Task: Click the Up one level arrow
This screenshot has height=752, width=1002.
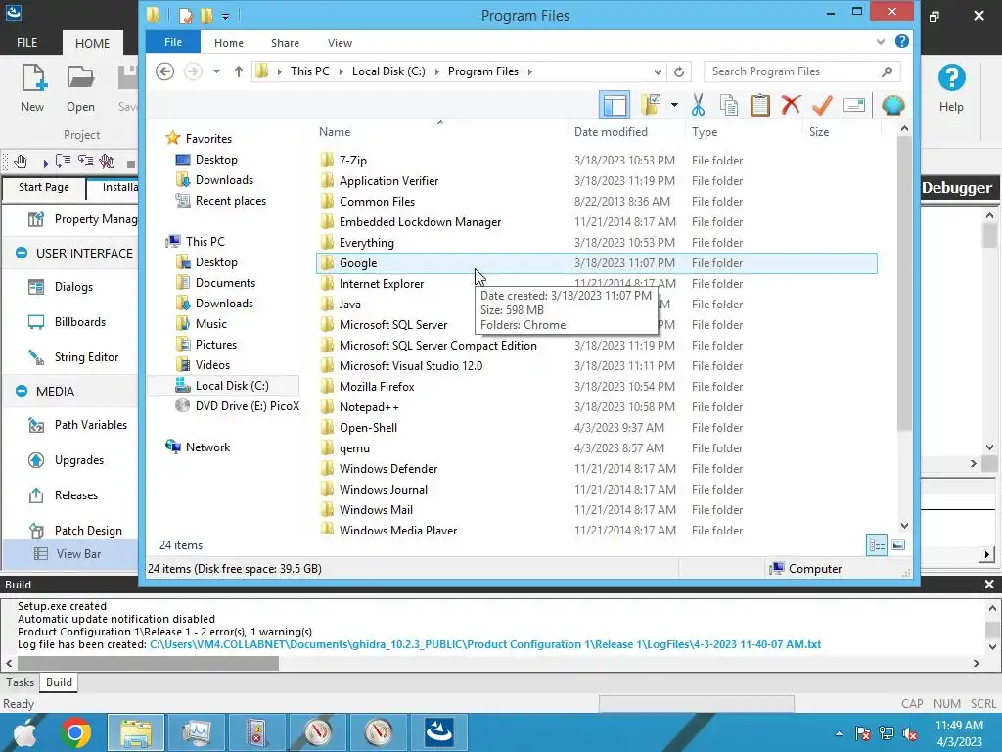Action: coord(239,71)
